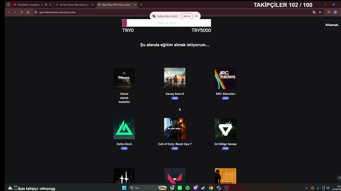Mute the YouTube tab audio speaker icon
Screen dimensions: 341x191
click(x=46, y=5)
